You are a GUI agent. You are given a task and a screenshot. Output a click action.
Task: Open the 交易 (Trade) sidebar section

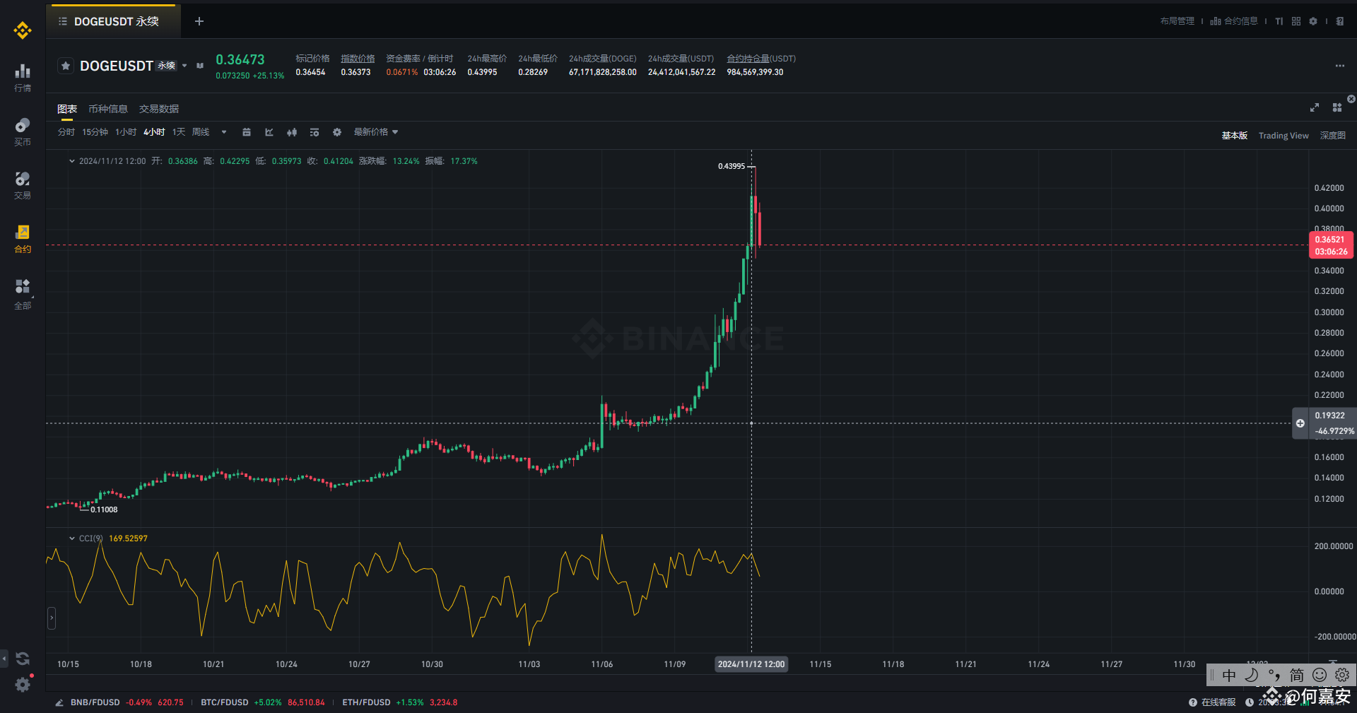[23, 186]
